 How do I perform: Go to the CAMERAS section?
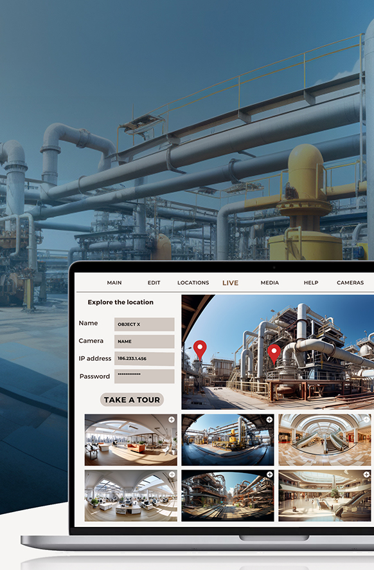click(x=350, y=282)
